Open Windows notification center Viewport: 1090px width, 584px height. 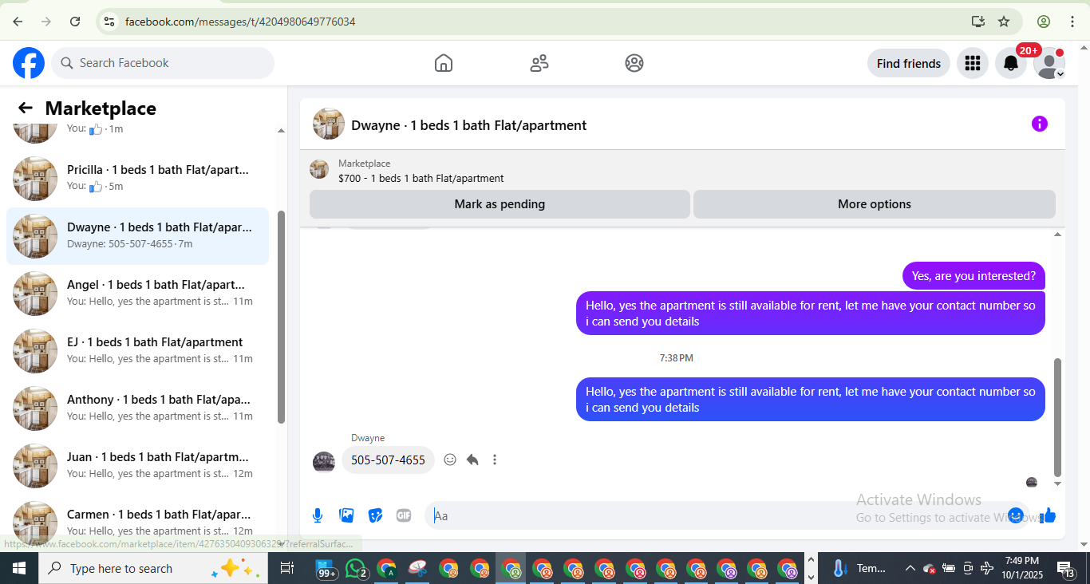[1066, 568]
